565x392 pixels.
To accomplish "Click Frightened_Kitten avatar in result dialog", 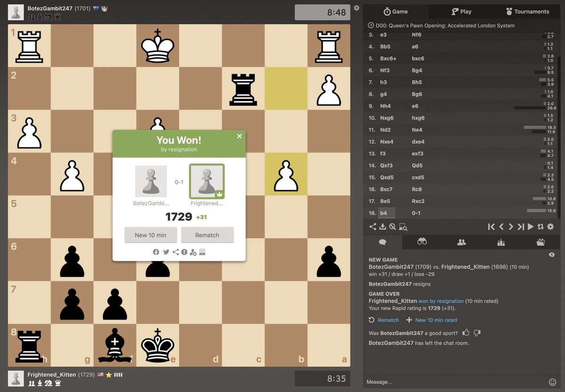I will pyautogui.click(x=207, y=181).
